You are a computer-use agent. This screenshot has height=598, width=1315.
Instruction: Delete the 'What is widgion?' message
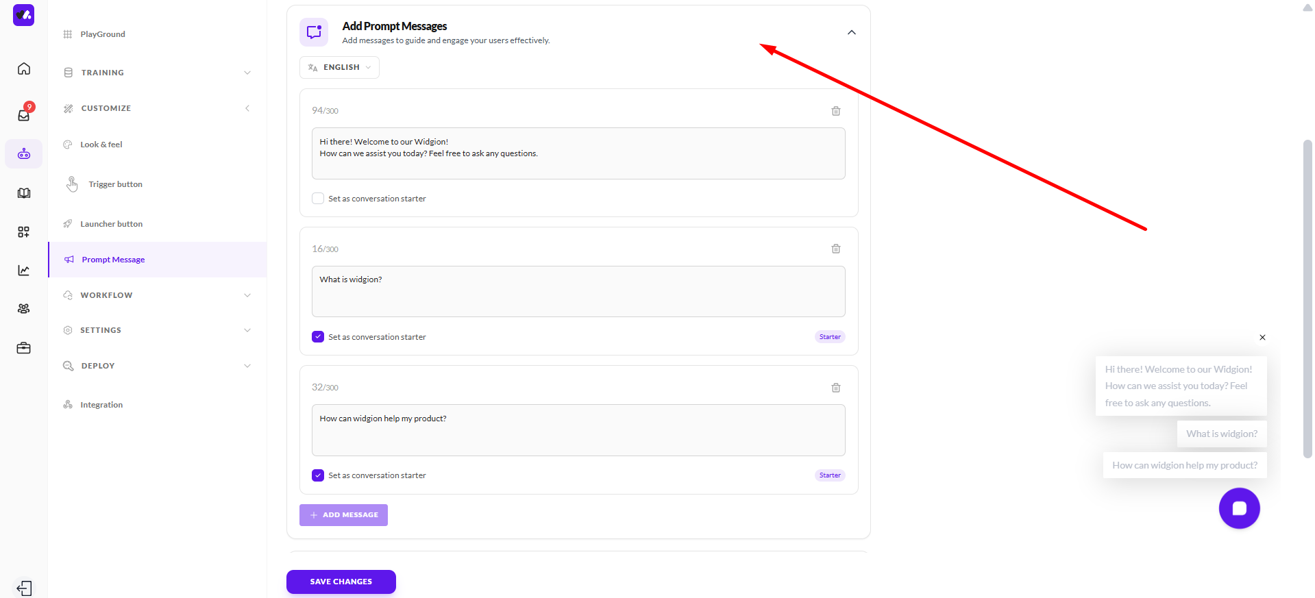(x=835, y=249)
